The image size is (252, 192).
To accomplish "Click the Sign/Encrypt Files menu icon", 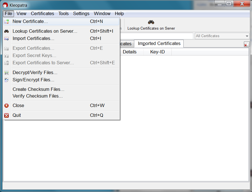I will 6,80.
